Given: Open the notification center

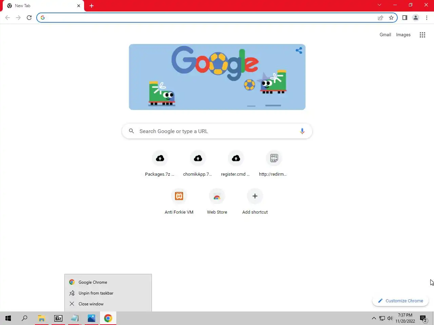Looking at the screenshot, I should (x=423, y=318).
